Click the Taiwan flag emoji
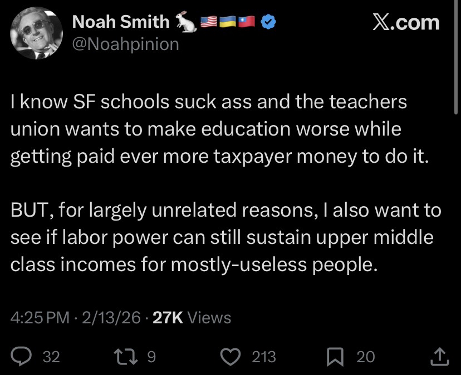 [x=247, y=23]
